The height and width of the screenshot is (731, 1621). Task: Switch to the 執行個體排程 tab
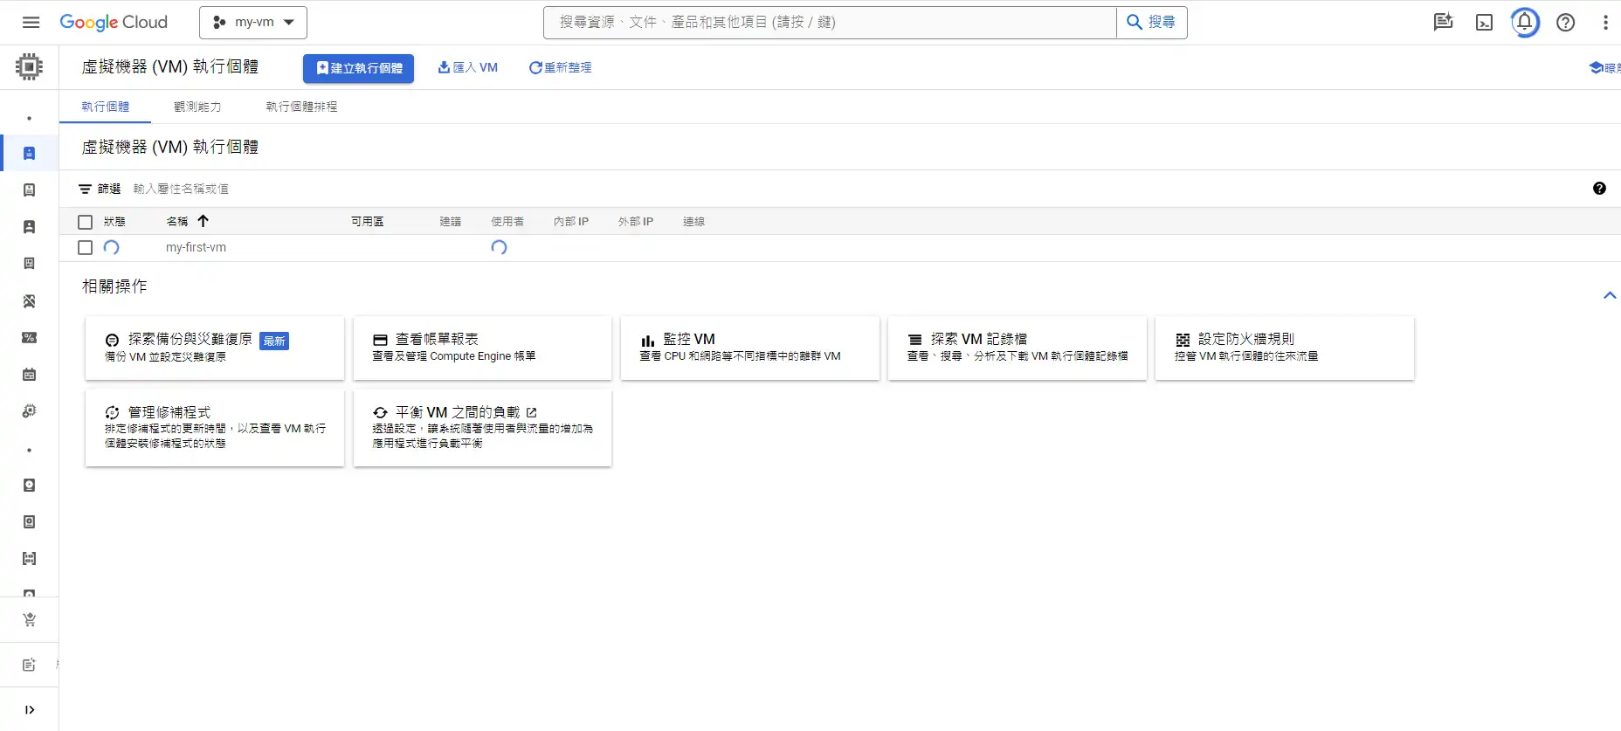pos(301,107)
